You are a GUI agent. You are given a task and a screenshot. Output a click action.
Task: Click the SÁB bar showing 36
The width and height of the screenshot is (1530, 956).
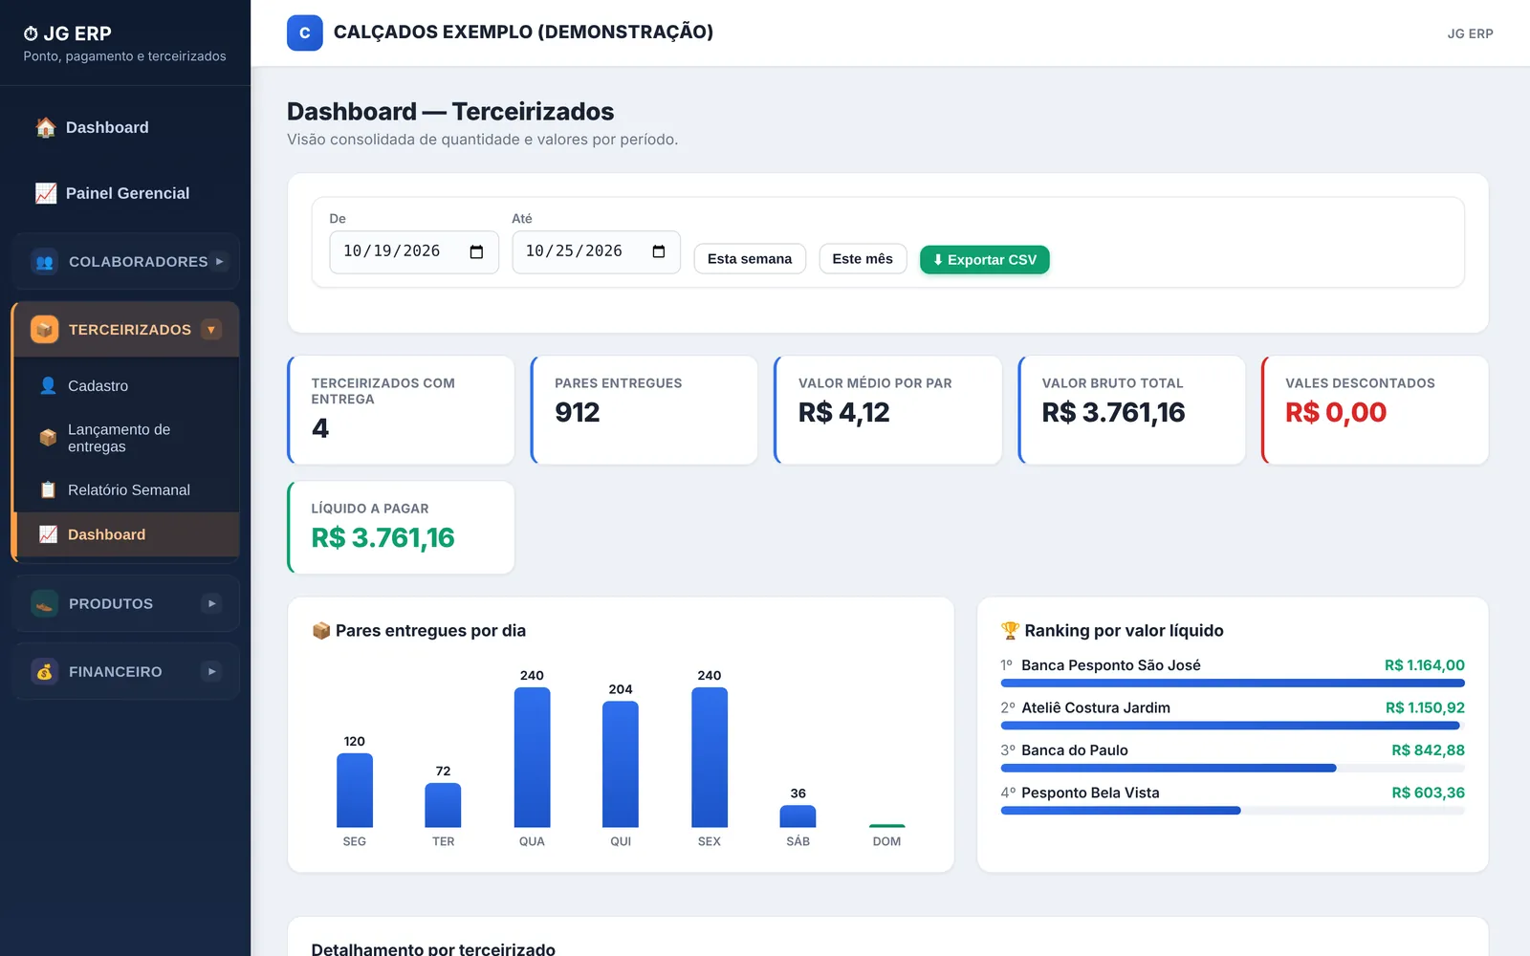(798, 816)
